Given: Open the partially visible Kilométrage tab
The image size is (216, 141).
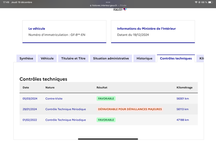Looking at the screenshot, I should tap(200, 58).
